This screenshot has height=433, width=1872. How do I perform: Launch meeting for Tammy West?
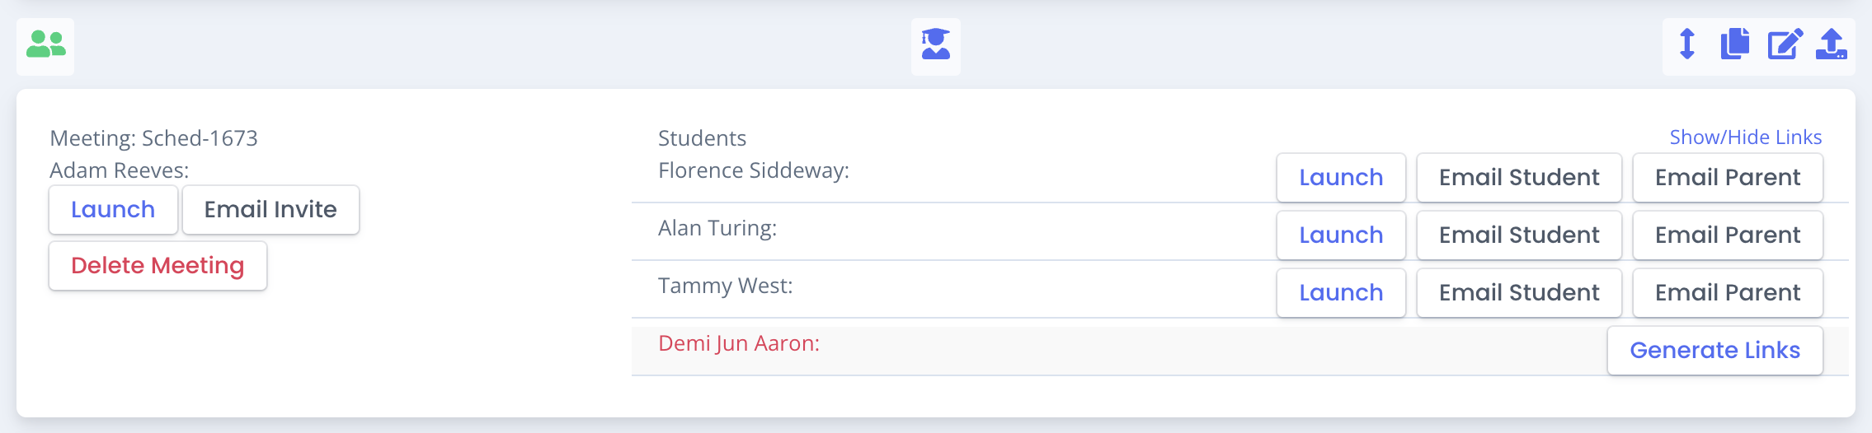(x=1341, y=293)
